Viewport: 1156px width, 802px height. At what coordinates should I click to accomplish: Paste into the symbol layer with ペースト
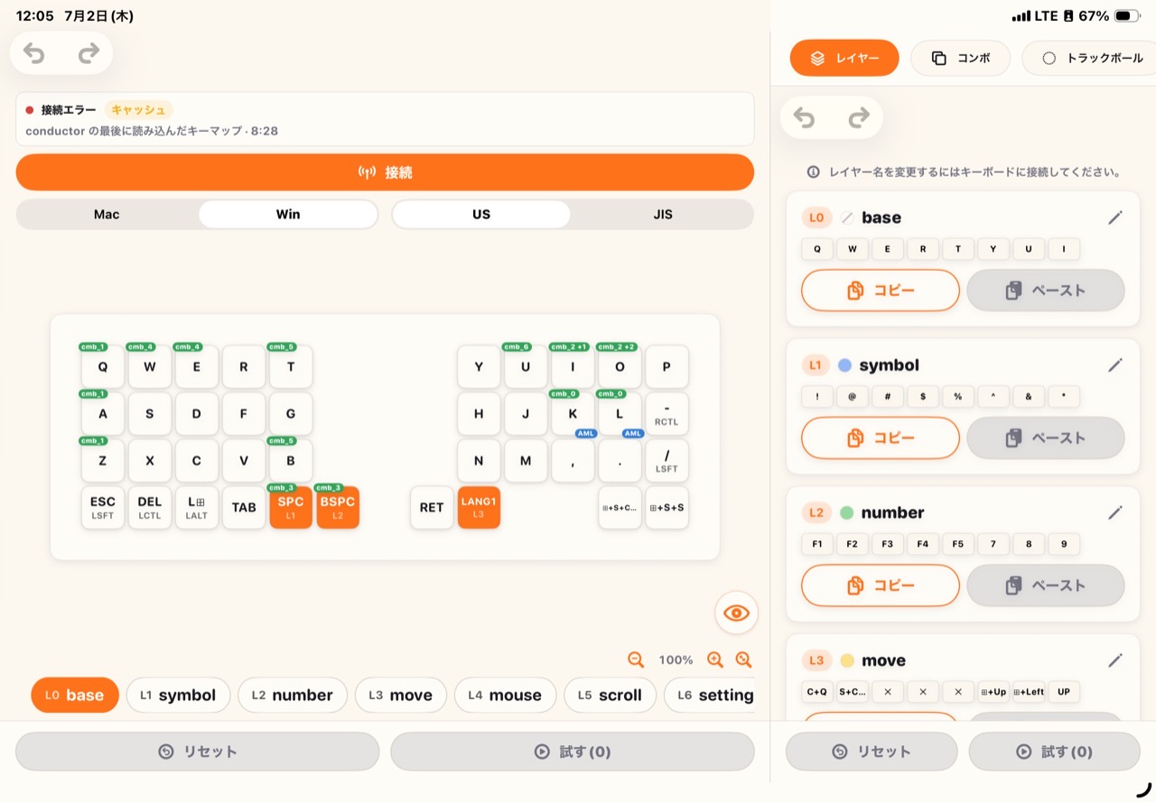1046,438
